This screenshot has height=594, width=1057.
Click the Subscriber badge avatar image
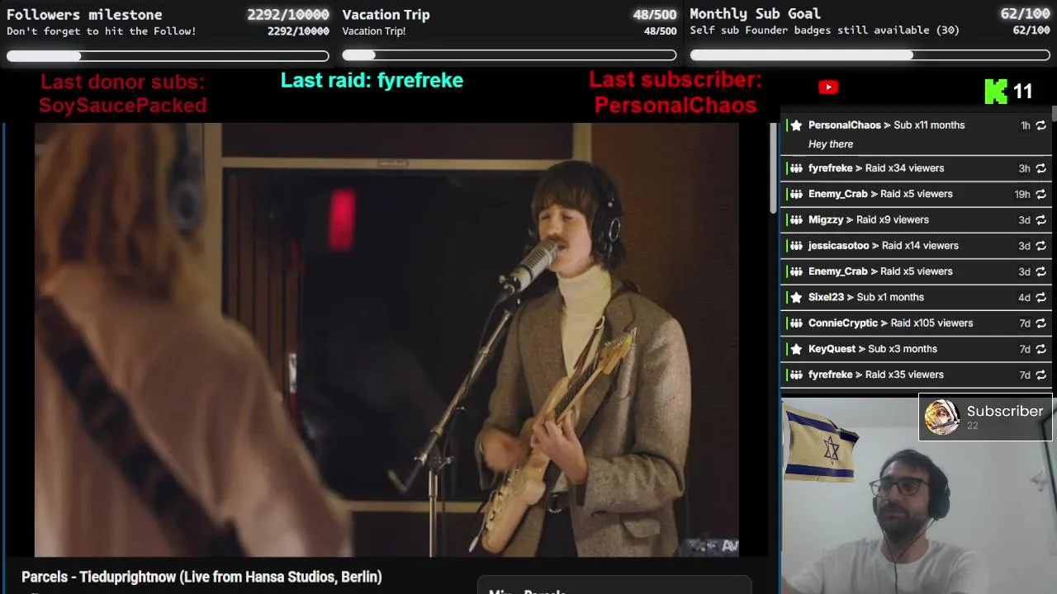coord(941,417)
